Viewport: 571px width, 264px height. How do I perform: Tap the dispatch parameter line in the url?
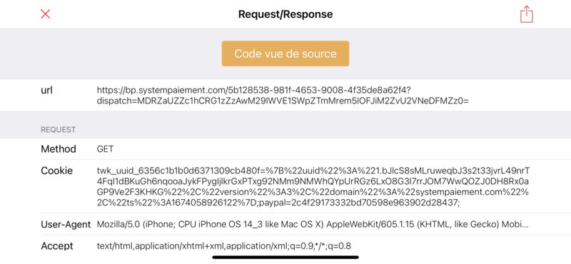283,101
